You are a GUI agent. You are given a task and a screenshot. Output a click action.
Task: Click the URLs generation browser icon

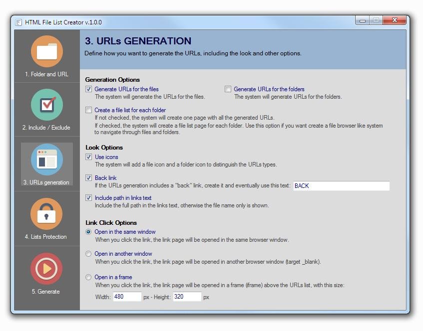coord(46,160)
